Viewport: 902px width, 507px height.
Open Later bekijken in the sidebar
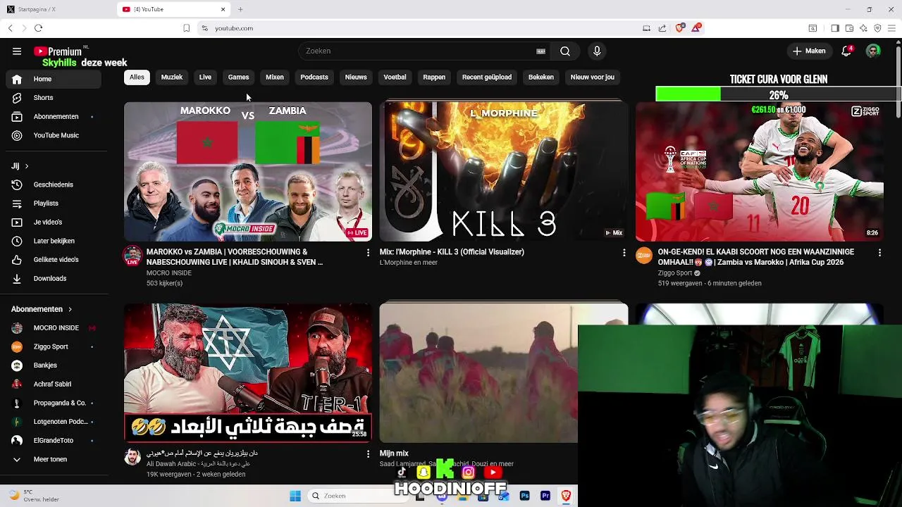coord(55,241)
